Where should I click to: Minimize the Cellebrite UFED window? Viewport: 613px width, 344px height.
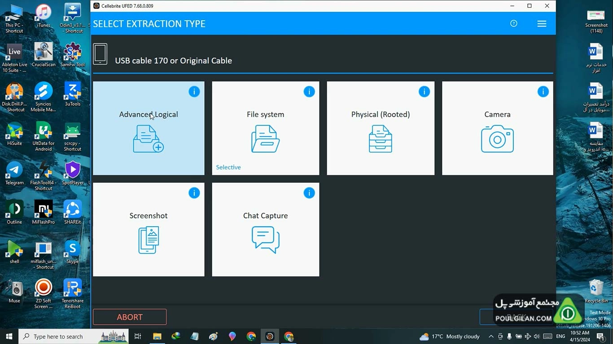pyautogui.click(x=512, y=6)
